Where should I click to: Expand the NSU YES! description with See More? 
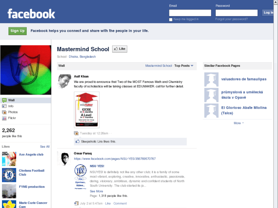click(96, 191)
